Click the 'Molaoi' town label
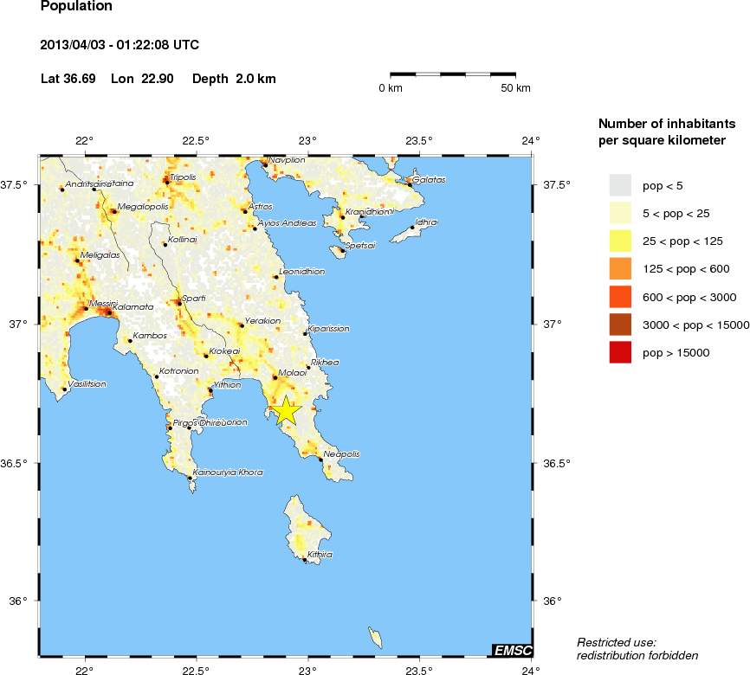Image resolution: width=750 pixels, height=675 pixels. 292,372
